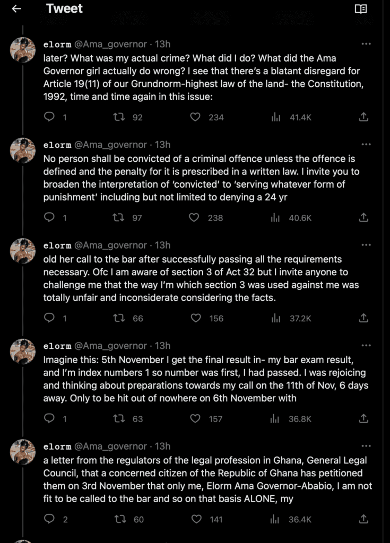Share the tweet mentioning General Legal Council
This screenshot has width=390, height=543.
364,519
